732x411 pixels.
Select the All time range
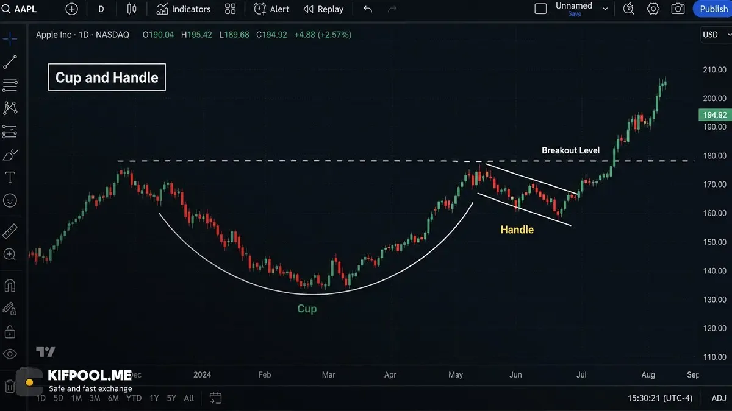(x=189, y=398)
